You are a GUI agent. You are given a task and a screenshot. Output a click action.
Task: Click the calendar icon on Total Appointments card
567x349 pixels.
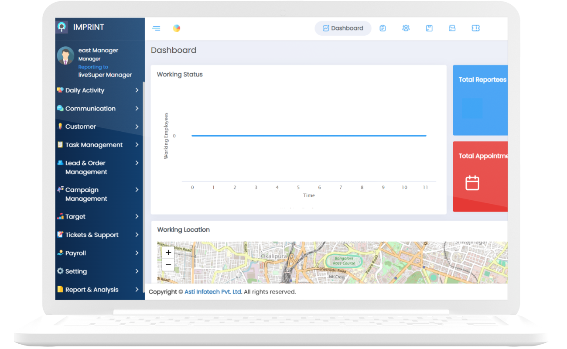click(472, 183)
